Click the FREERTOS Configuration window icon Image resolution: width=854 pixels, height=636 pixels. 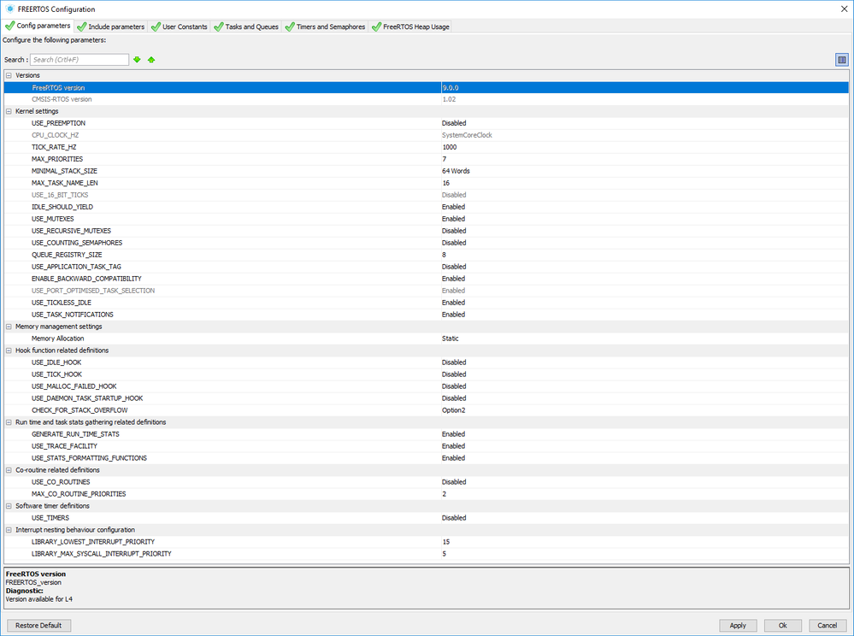(9, 9)
